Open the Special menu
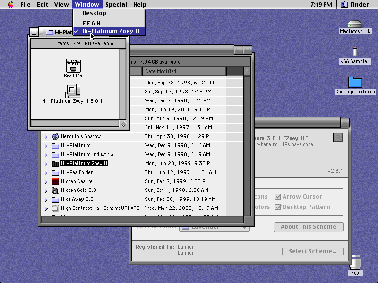 pyautogui.click(x=116, y=4)
